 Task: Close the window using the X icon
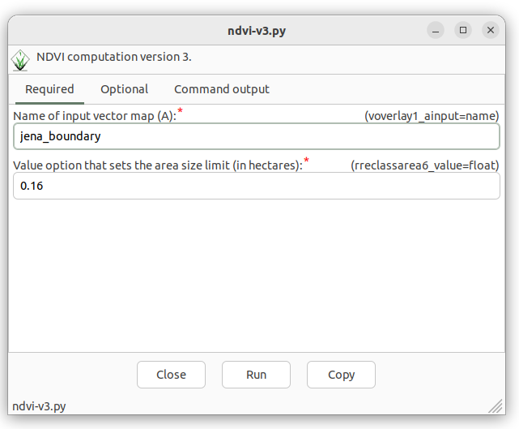491,31
